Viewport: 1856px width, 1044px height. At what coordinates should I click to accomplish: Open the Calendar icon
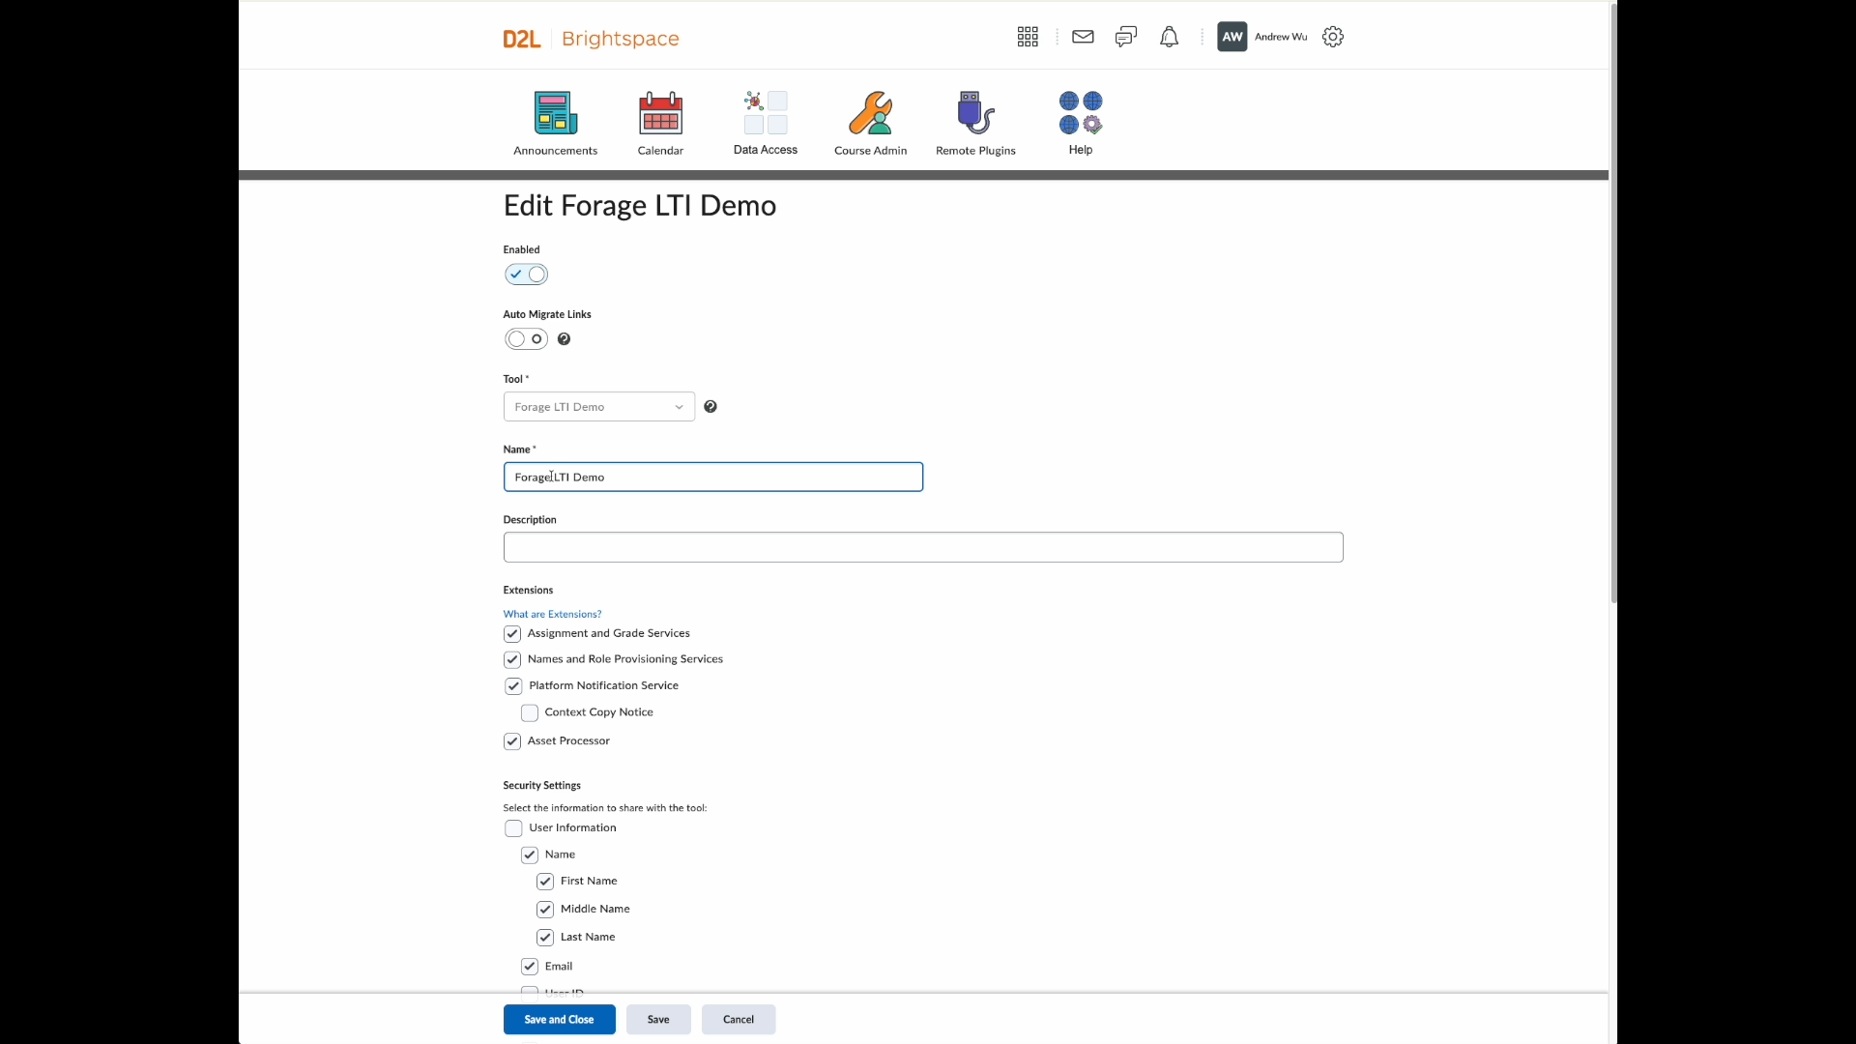660,114
